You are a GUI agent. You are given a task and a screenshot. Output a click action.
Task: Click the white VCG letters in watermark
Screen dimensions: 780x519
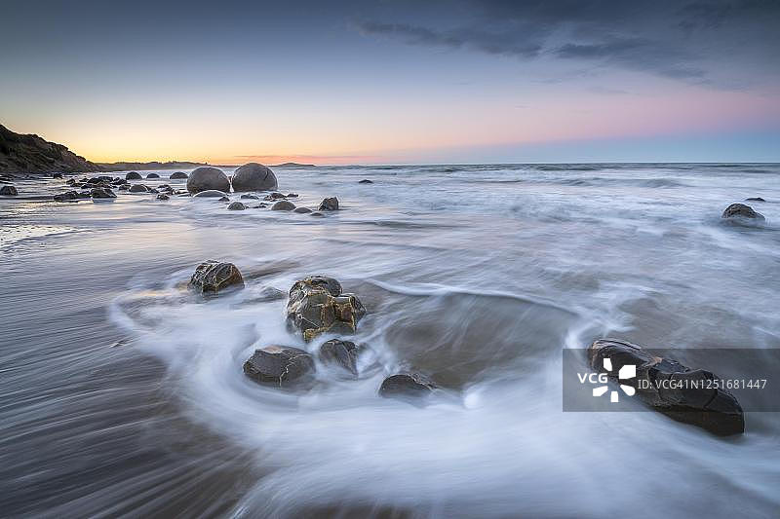pos(592,378)
